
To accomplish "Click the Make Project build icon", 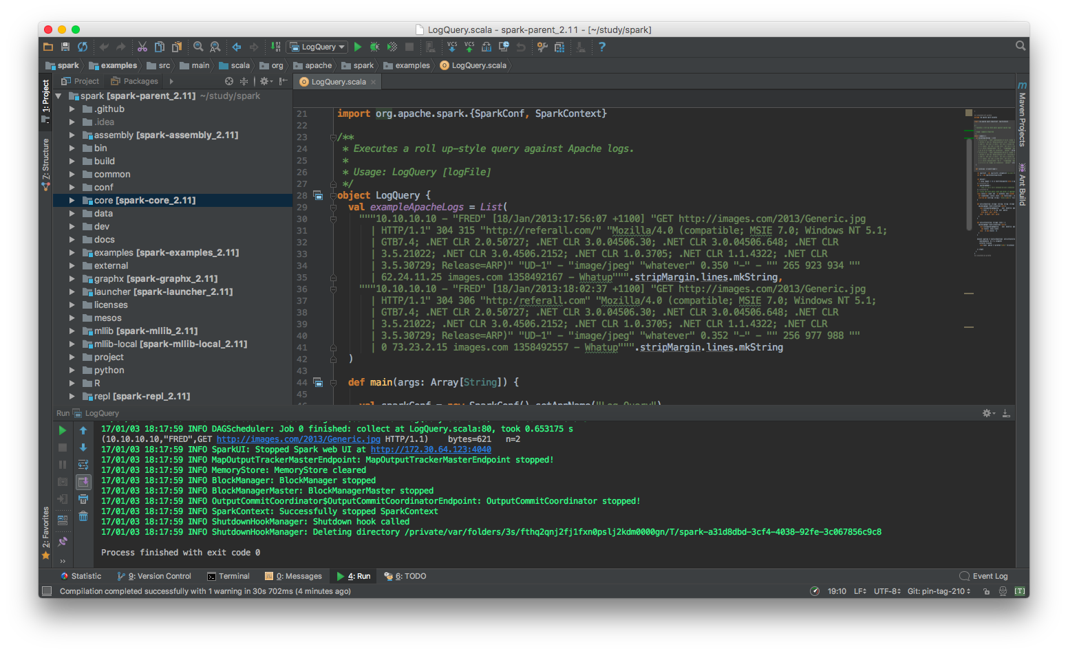I will 275,47.
